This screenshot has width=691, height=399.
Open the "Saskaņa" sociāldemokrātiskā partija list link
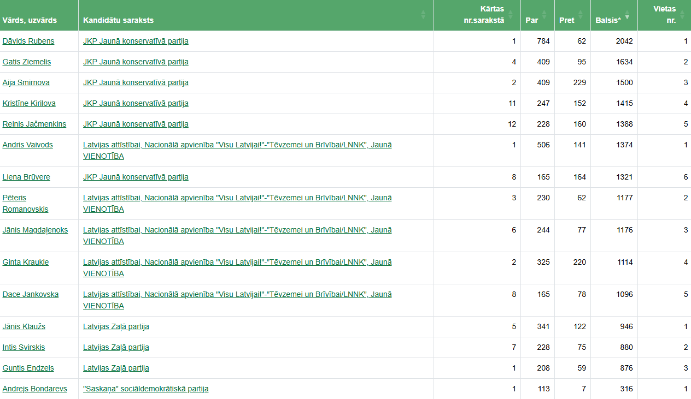coord(145,389)
